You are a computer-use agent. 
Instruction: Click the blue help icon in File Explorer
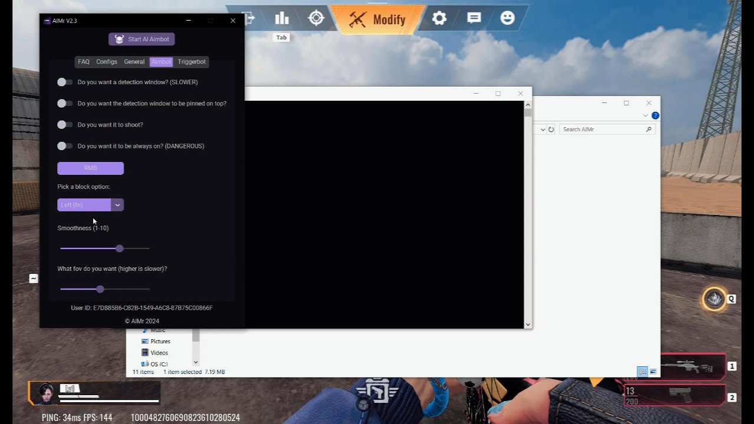(655, 115)
